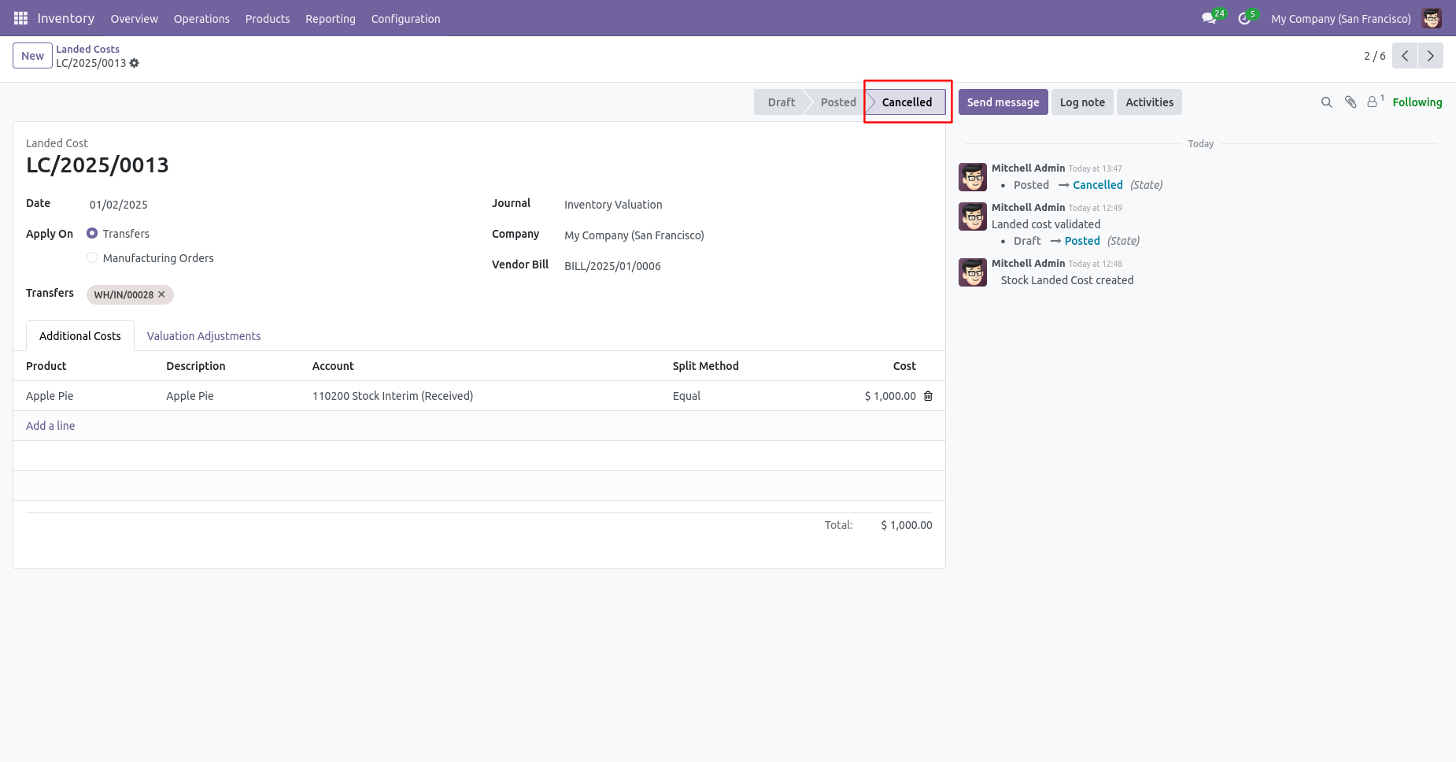Open the Reporting menu
This screenshot has height=762, width=1456.
pos(331,18)
